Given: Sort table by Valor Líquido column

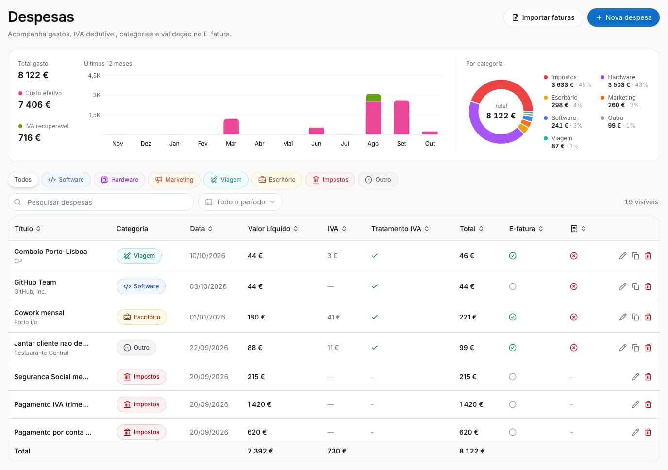Looking at the screenshot, I should click(273, 229).
